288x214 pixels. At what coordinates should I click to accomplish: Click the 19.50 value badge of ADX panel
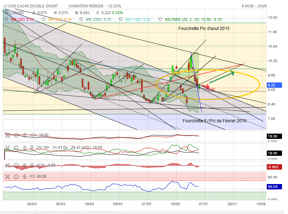274,136
